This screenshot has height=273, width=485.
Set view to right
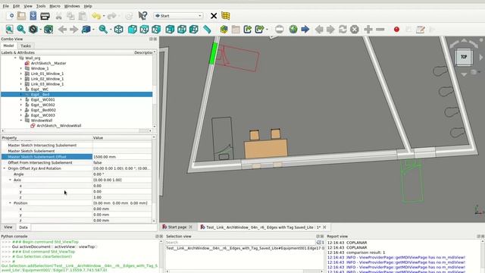[x=156, y=30]
